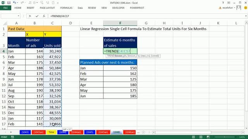
Task: Select row 10 header
Action: [x=3, y=85]
